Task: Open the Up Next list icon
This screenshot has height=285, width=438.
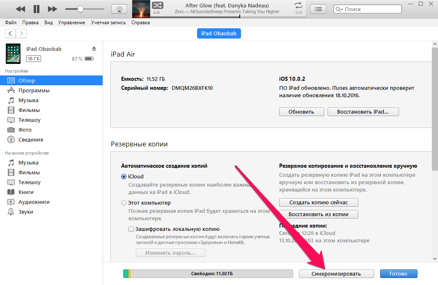Action: pyautogui.click(x=318, y=9)
